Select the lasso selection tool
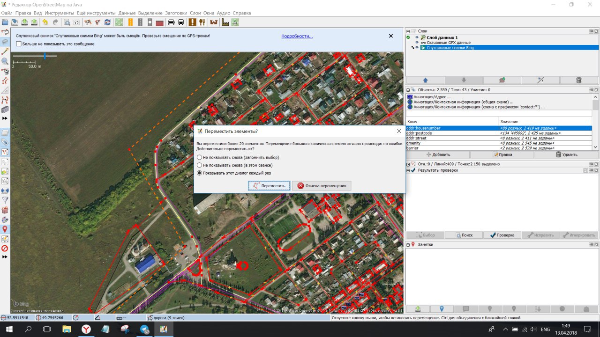Image resolution: width=600 pixels, height=337 pixels. tap(5, 42)
